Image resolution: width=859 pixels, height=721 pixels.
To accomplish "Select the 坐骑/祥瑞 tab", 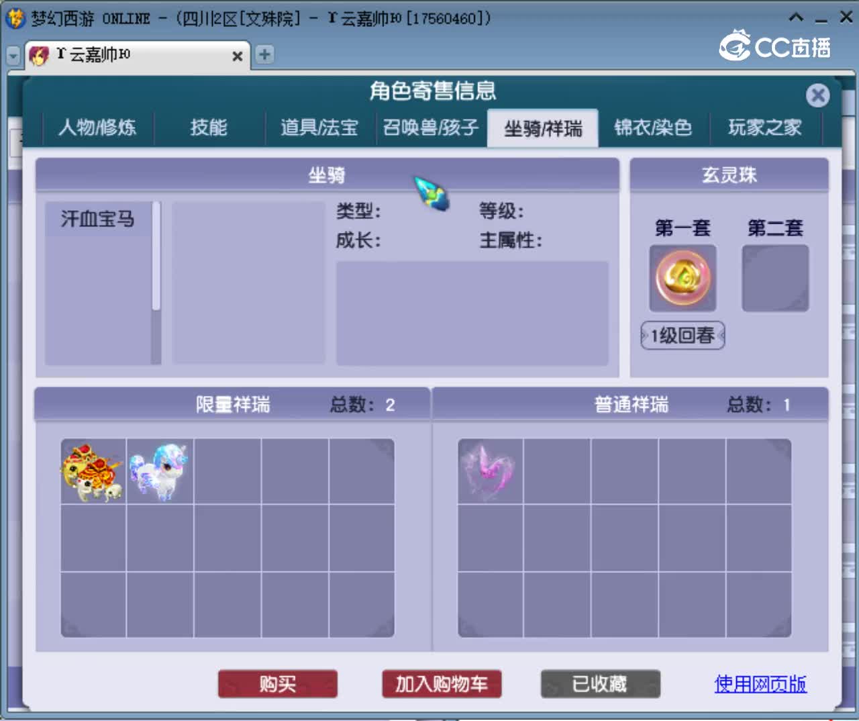I will tap(543, 128).
